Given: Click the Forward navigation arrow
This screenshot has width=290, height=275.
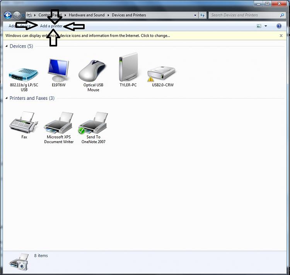Looking at the screenshot, I should 17,15.
